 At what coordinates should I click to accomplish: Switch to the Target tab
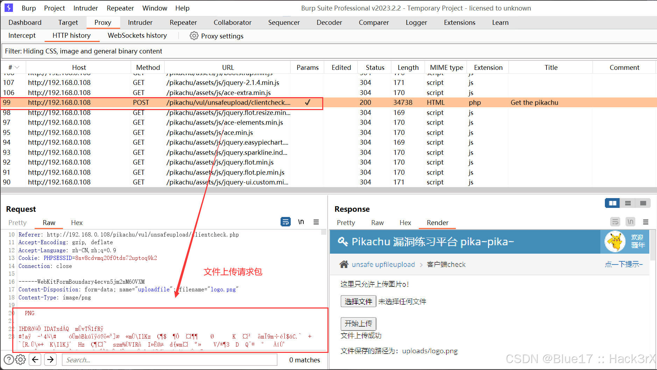coord(68,22)
